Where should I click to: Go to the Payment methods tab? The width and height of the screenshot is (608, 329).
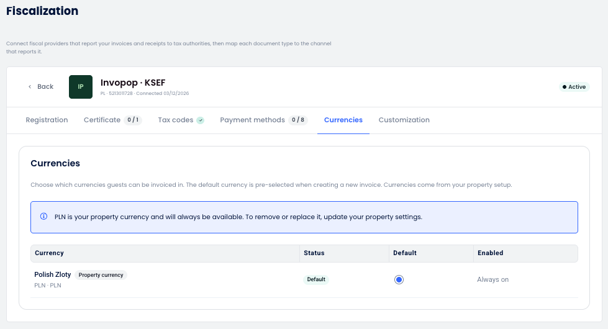(252, 120)
